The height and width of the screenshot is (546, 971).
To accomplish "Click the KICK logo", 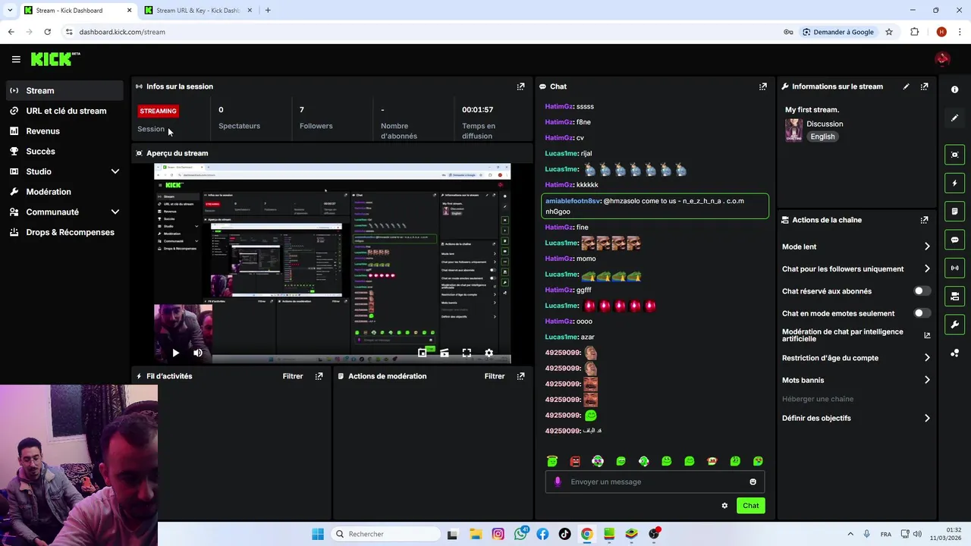I will point(55,59).
